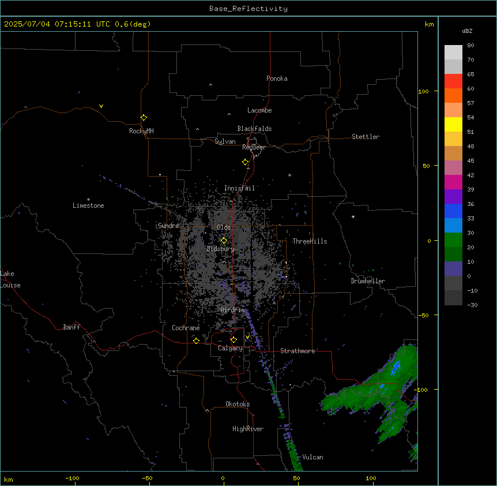
Task: Select the Stettler label
Action: pos(366,137)
